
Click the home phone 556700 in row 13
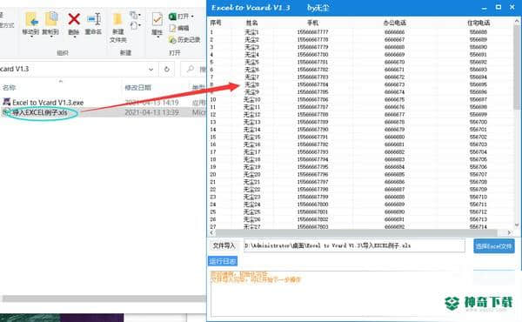click(478, 122)
